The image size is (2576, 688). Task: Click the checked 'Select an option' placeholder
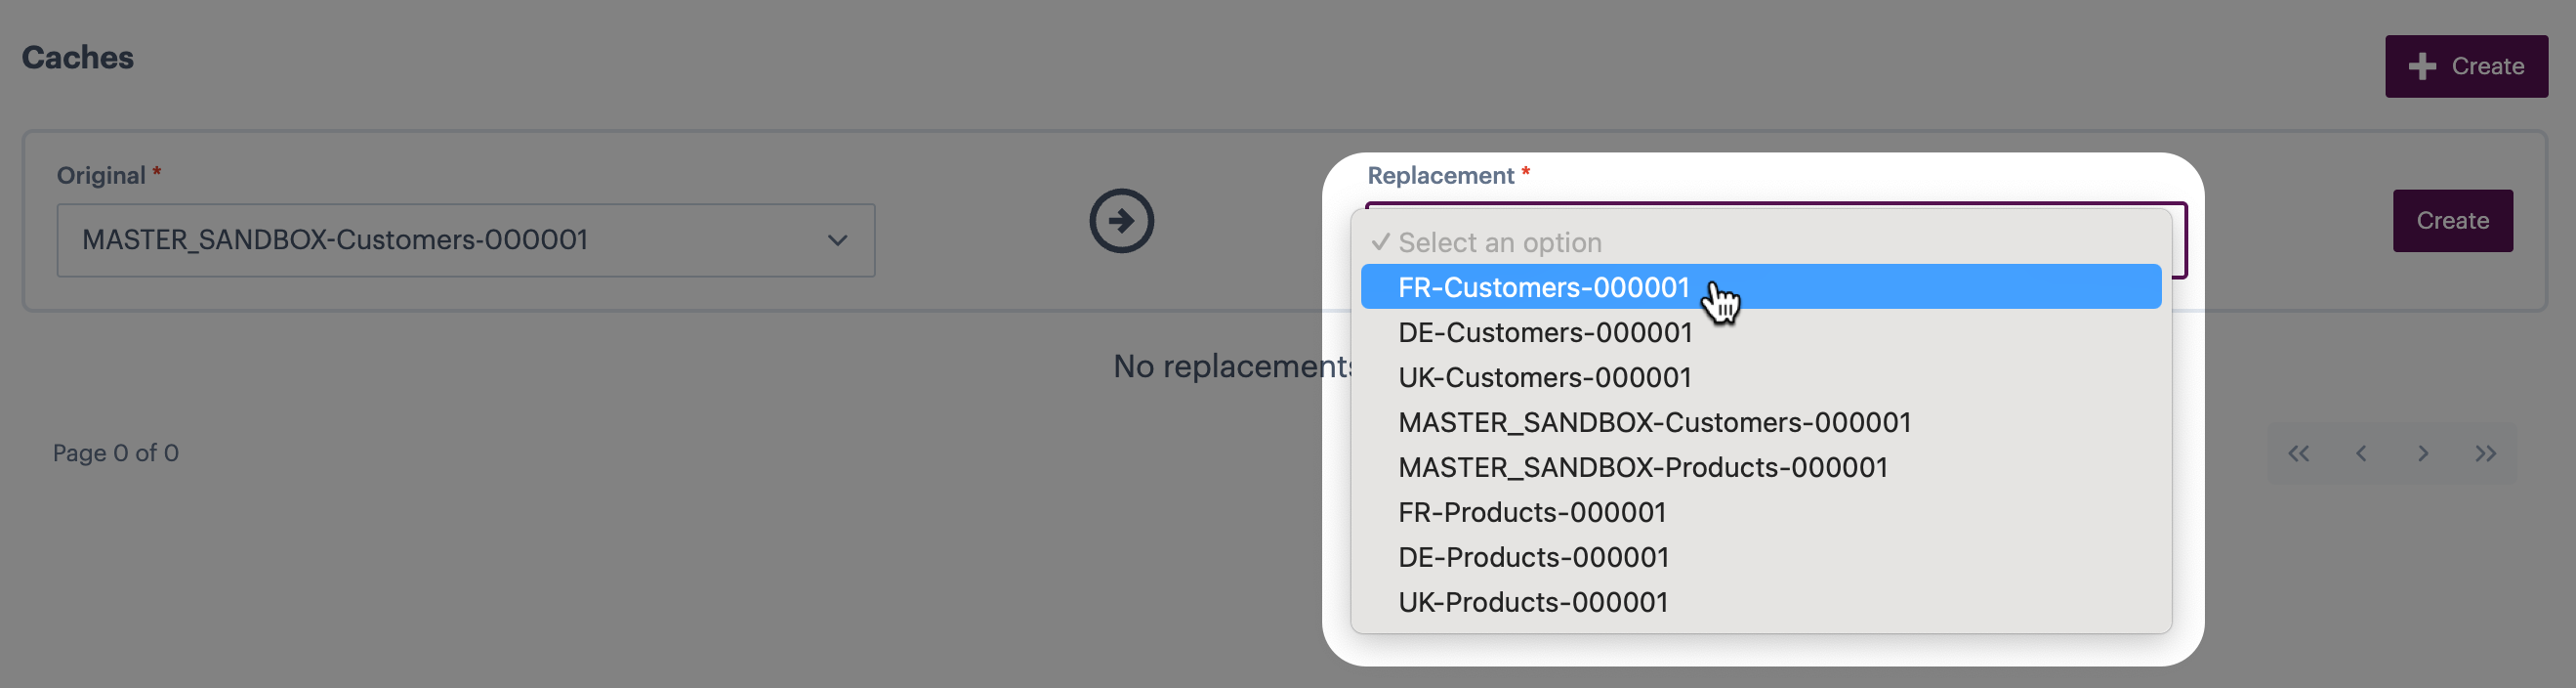coord(1499,242)
